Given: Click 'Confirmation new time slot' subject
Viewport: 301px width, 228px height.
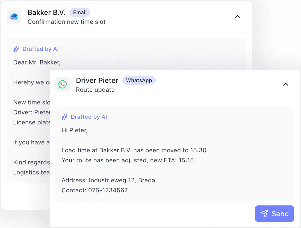Looking at the screenshot, I should coord(67,22).
